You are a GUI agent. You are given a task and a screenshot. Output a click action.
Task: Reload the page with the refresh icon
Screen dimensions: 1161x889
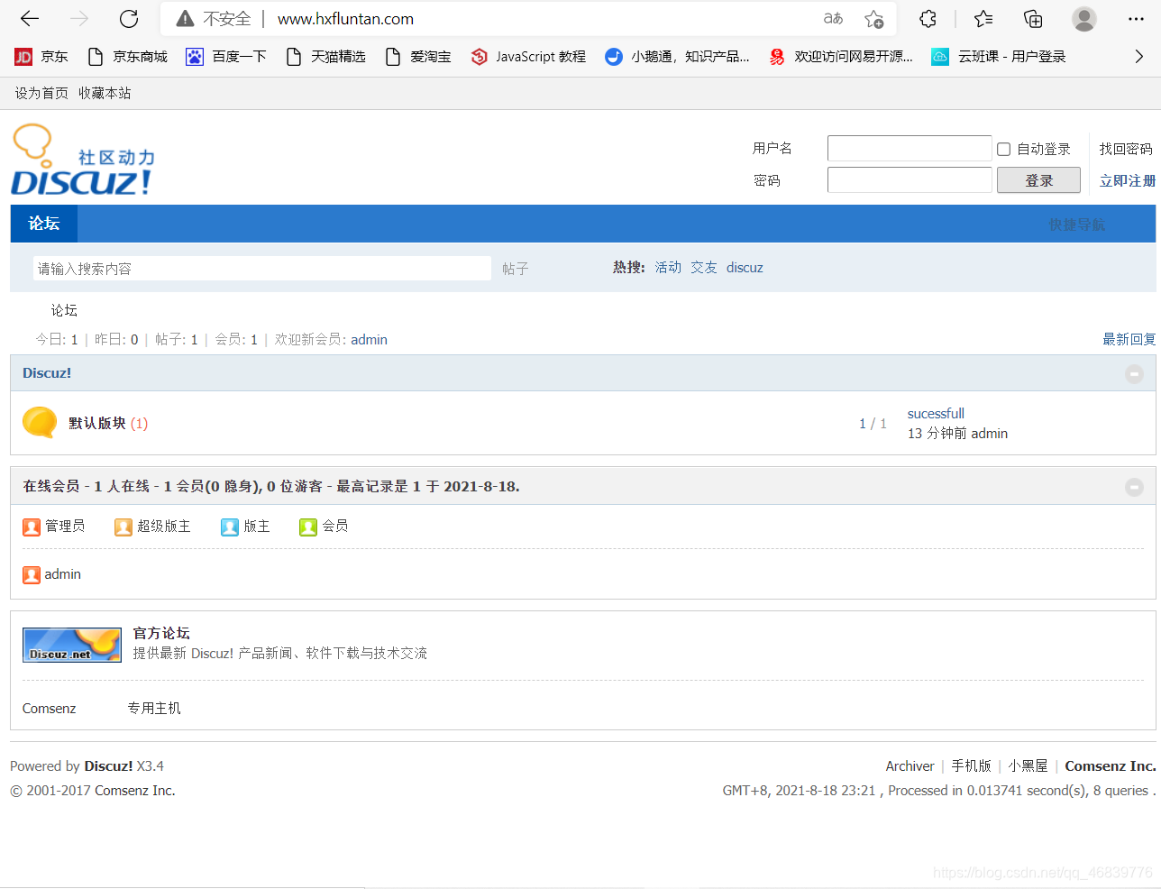(129, 19)
